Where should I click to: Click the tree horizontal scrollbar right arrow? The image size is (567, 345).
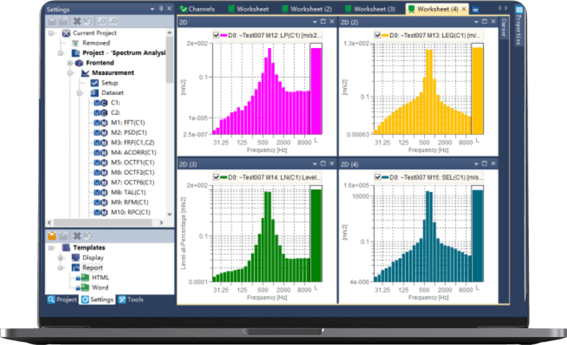tap(161, 222)
